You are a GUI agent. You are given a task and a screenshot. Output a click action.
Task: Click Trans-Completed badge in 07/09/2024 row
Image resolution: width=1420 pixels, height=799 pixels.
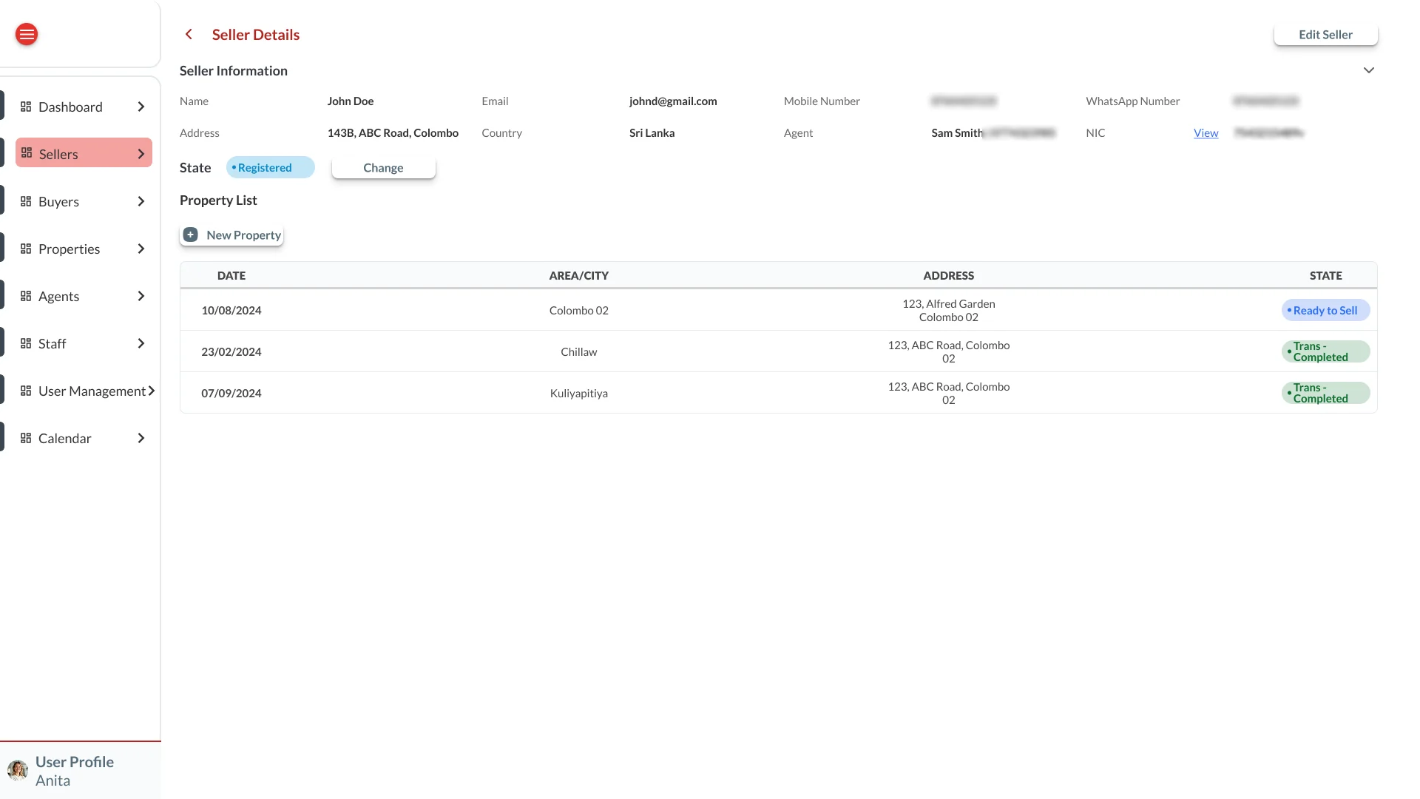tap(1325, 394)
